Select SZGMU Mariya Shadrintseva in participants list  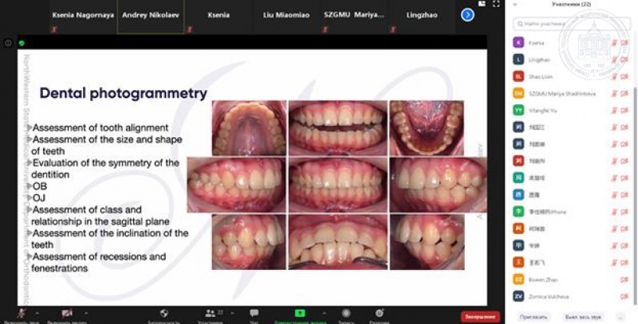571,93
